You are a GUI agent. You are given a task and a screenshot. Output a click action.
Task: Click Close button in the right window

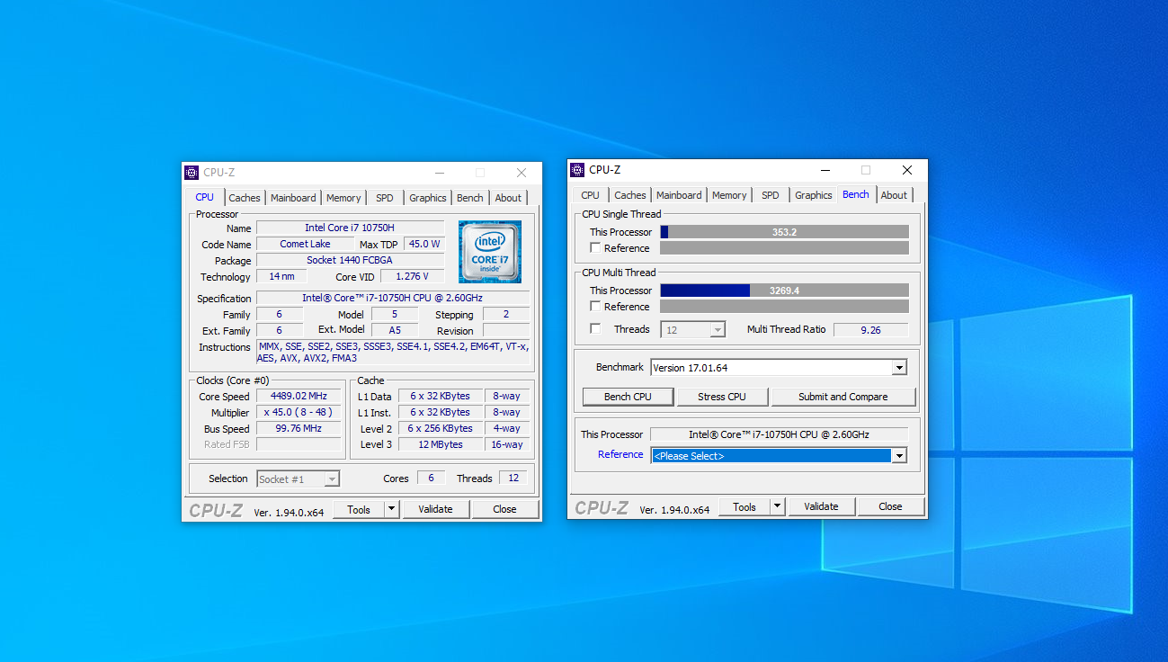(x=890, y=506)
